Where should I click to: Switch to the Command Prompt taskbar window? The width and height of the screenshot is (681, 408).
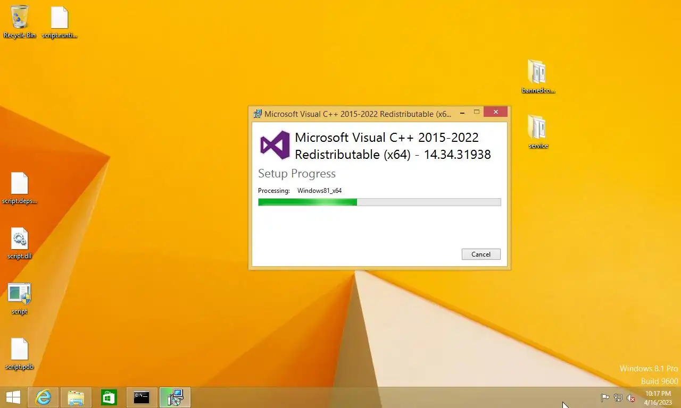[142, 397]
